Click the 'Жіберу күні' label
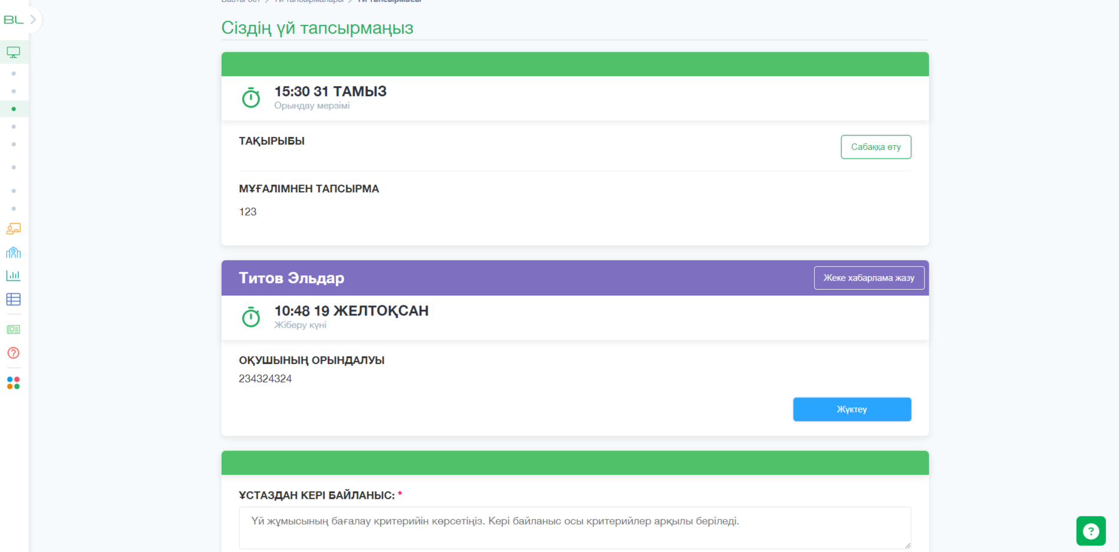This screenshot has width=1119, height=552. 300,325
